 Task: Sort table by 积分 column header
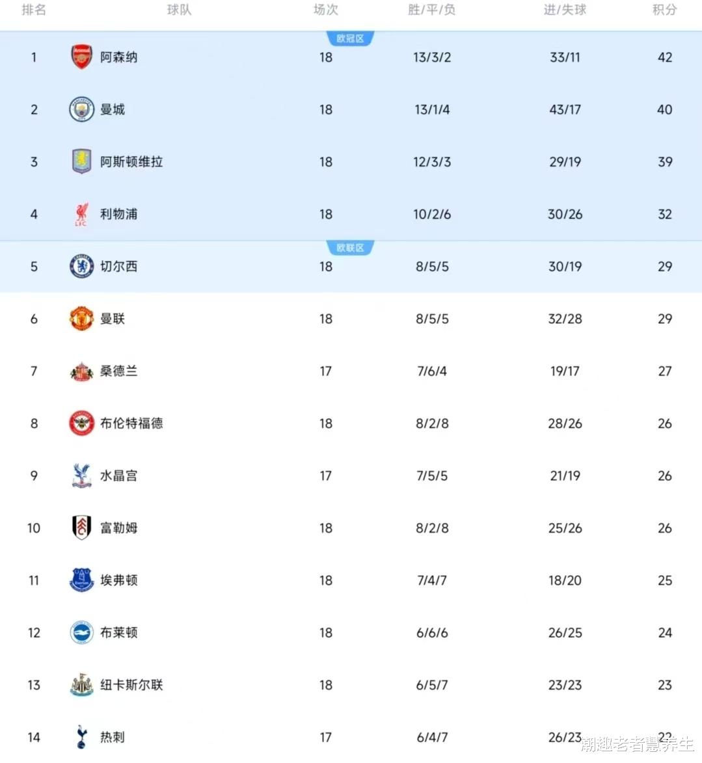click(664, 10)
